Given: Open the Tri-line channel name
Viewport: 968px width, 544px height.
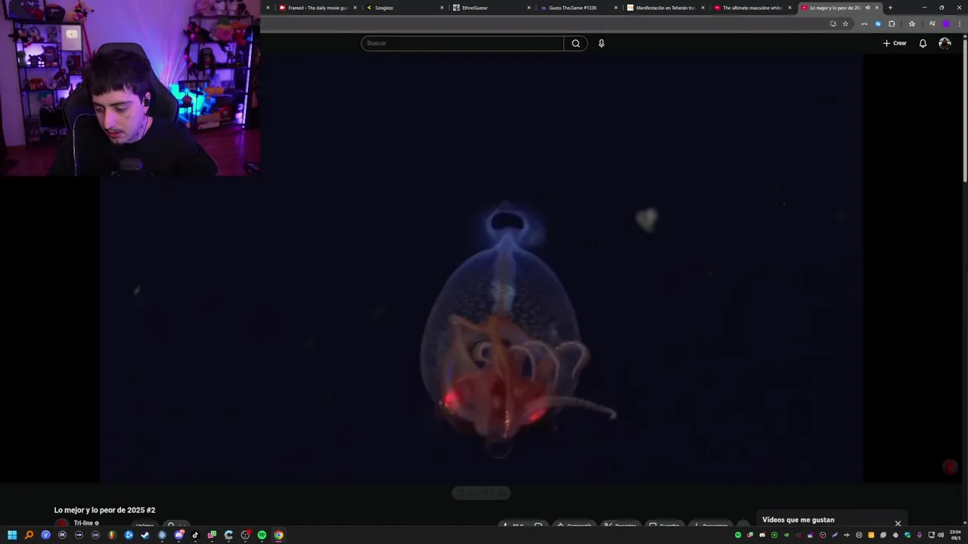Looking at the screenshot, I should (83, 523).
